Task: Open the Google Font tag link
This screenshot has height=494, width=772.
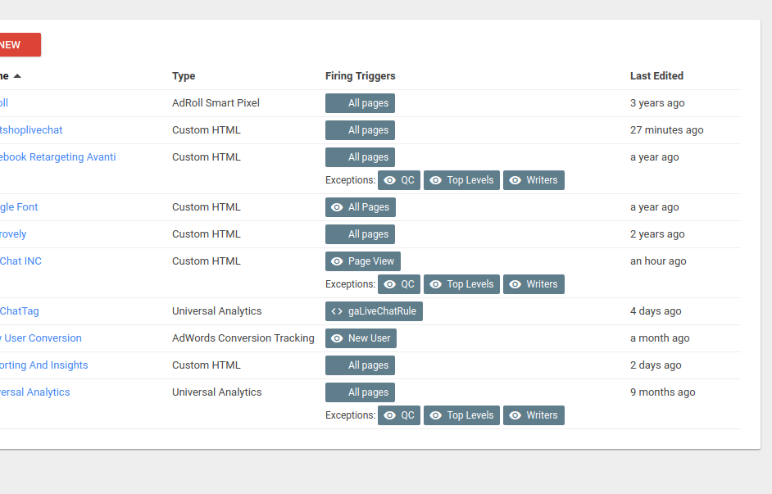Action: (19, 207)
